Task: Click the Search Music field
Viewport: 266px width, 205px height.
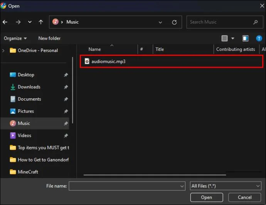Action: tap(225, 22)
